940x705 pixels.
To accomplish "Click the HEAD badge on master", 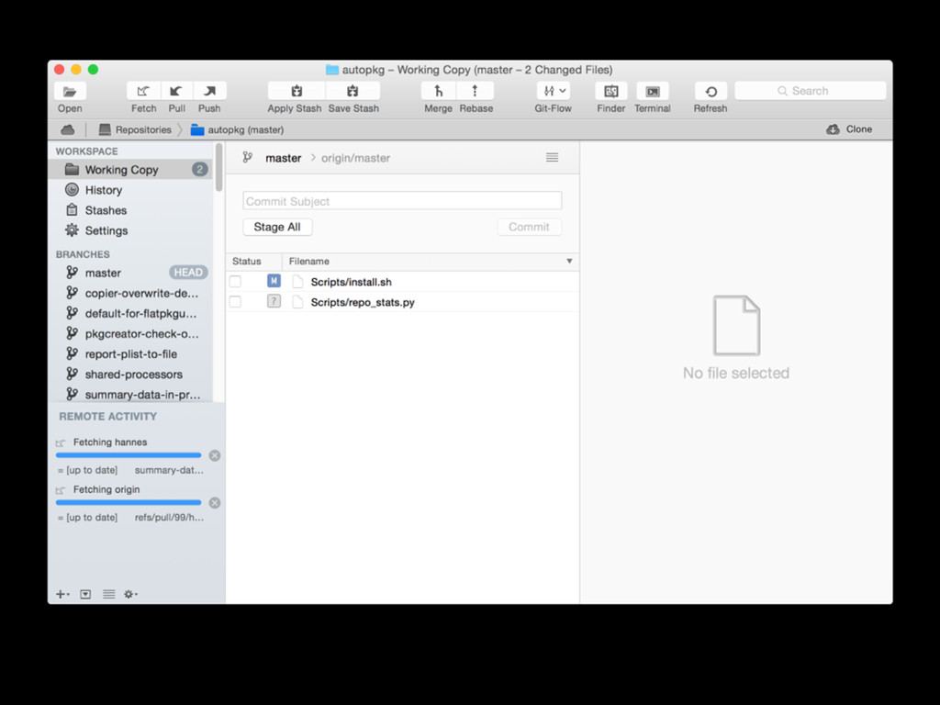I will point(188,273).
